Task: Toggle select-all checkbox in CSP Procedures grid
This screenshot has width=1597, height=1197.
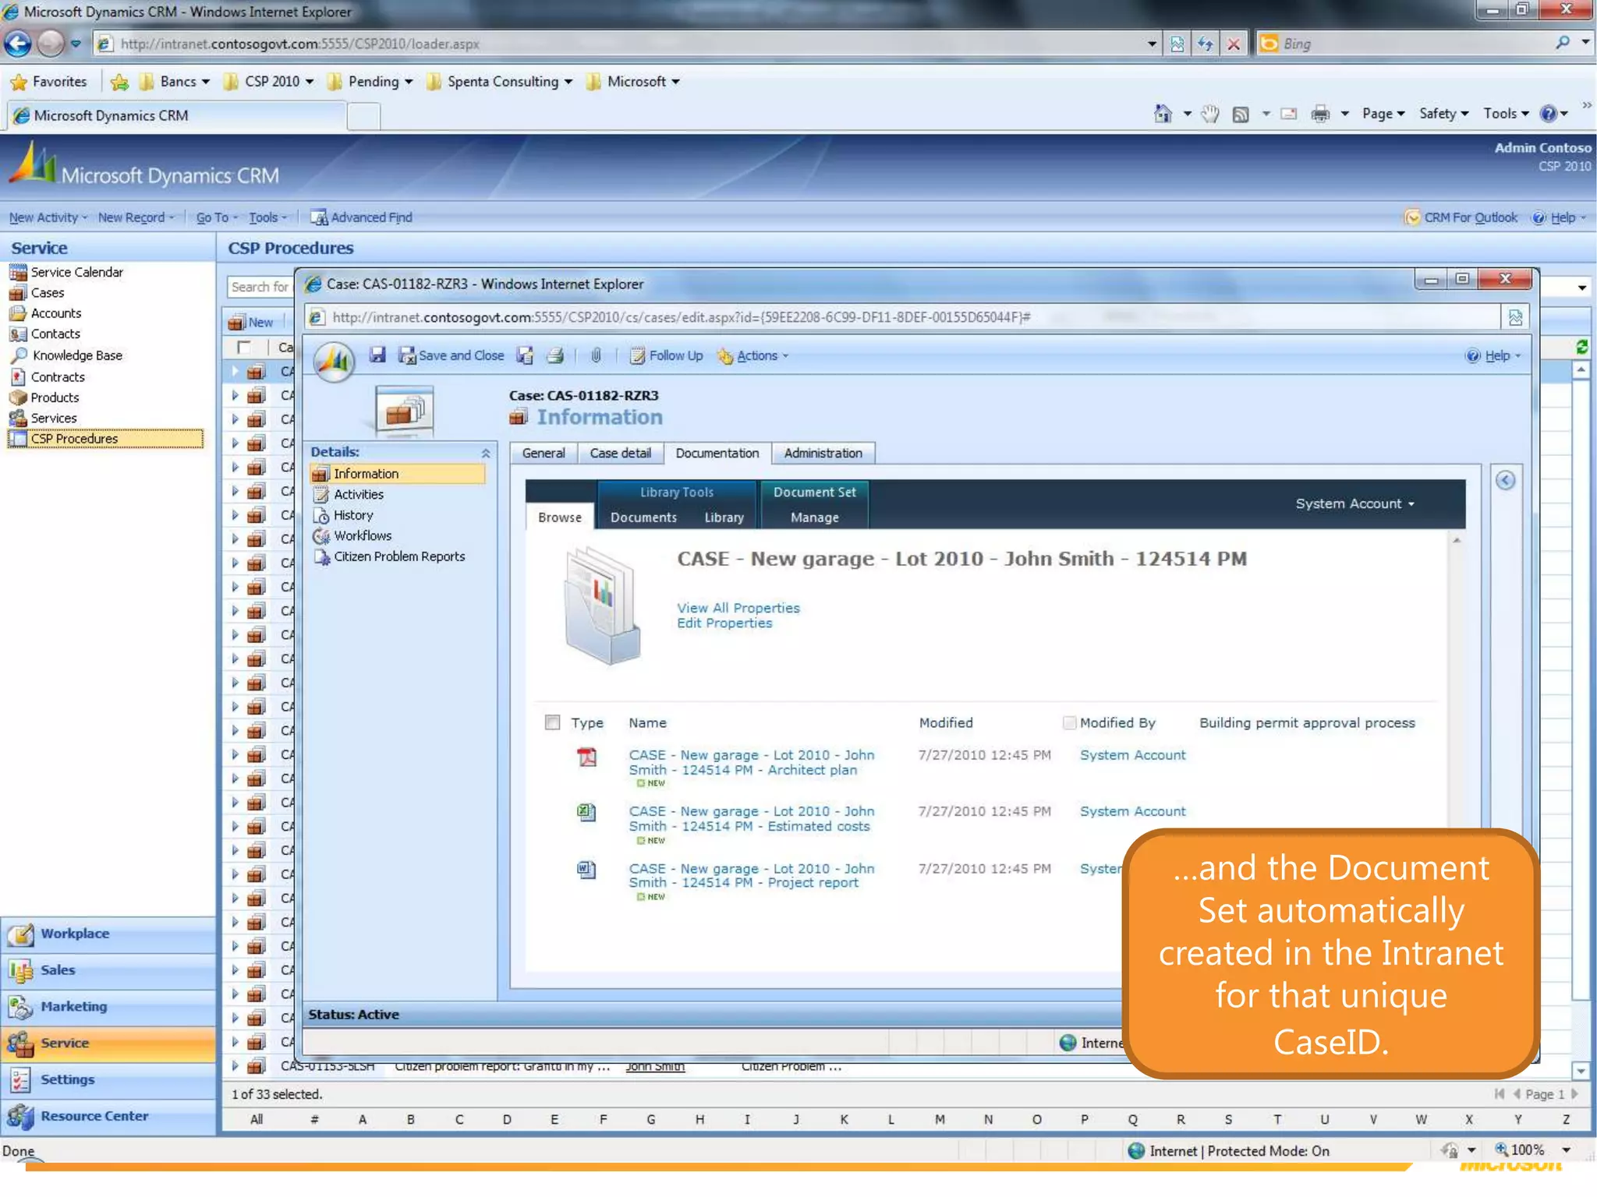Action: pos(244,347)
